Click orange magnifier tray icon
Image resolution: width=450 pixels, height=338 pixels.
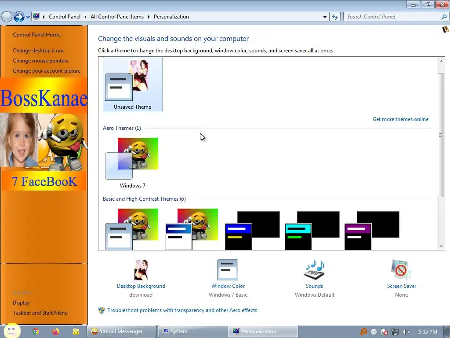click(x=363, y=332)
